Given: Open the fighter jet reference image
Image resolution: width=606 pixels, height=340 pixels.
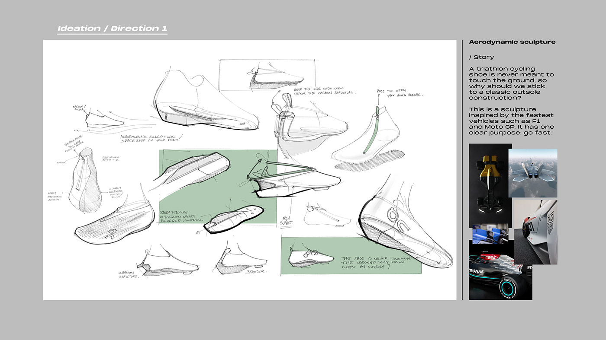Looking at the screenshot, I should [533, 172].
